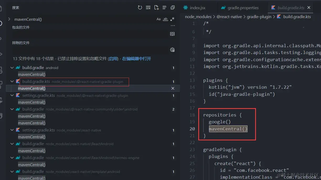
Task: Switch to the index.jsx tab
Action: click(x=197, y=8)
